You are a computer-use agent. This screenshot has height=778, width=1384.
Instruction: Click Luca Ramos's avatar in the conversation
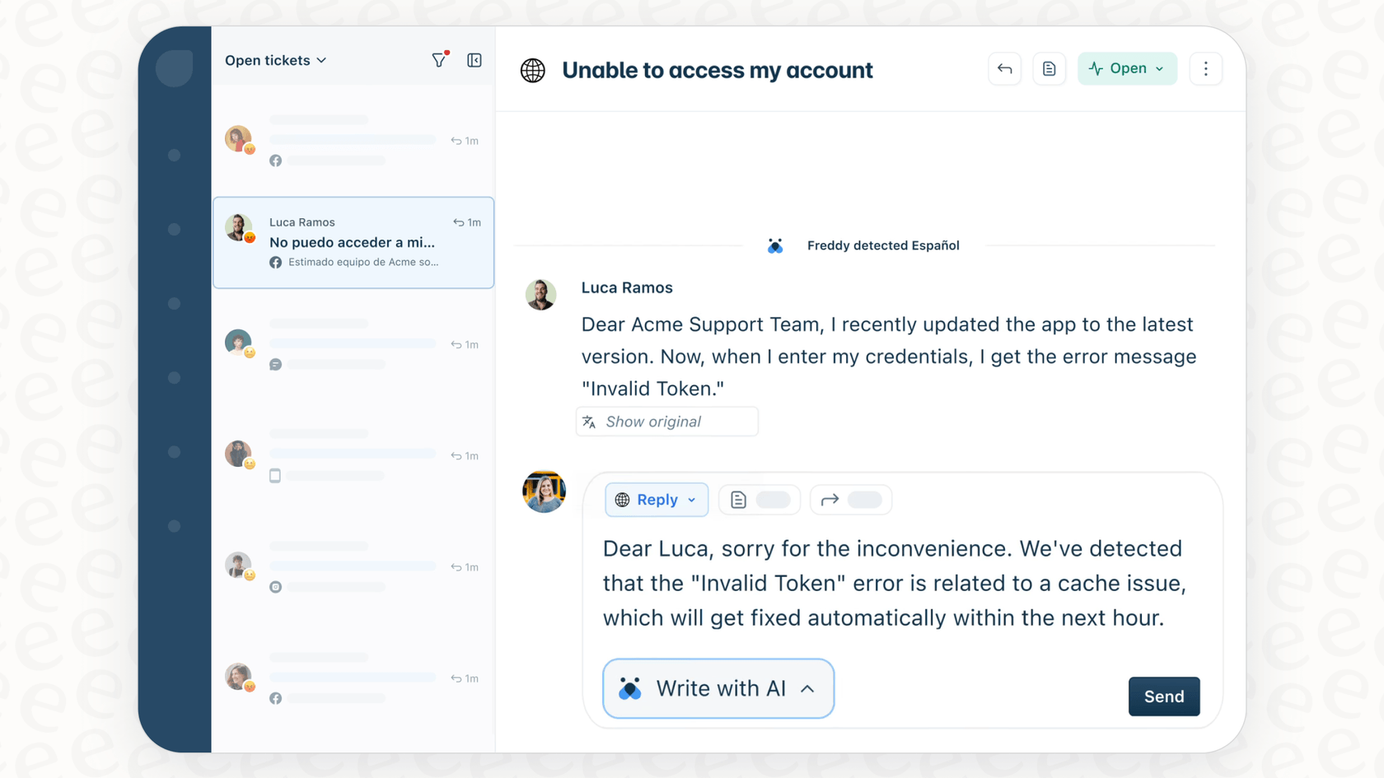pyautogui.click(x=540, y=294)
